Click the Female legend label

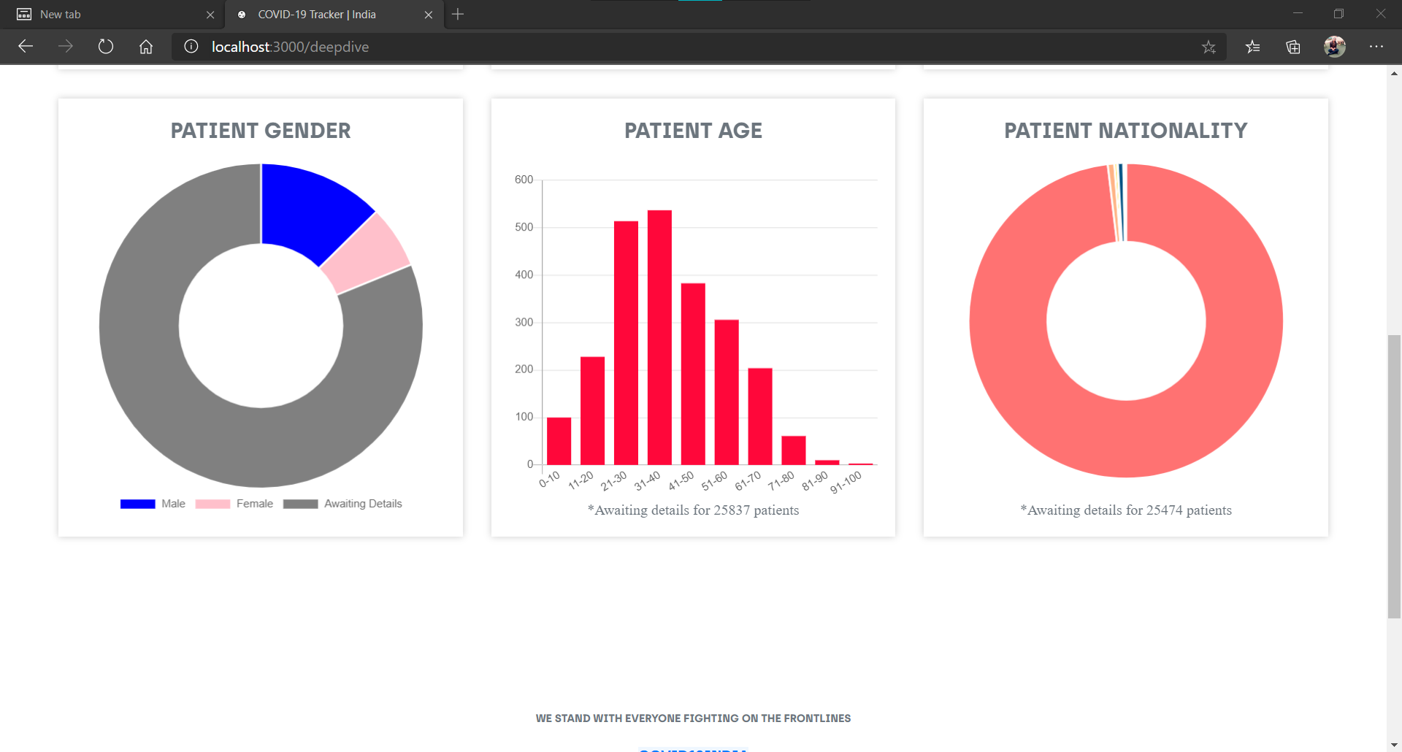click(x=255, y=504)
